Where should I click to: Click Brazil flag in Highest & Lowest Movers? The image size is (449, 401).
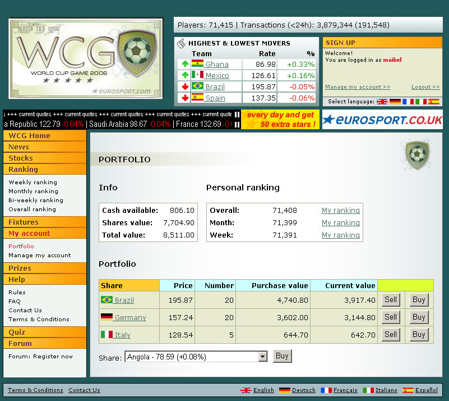click(x=197, y=86)
